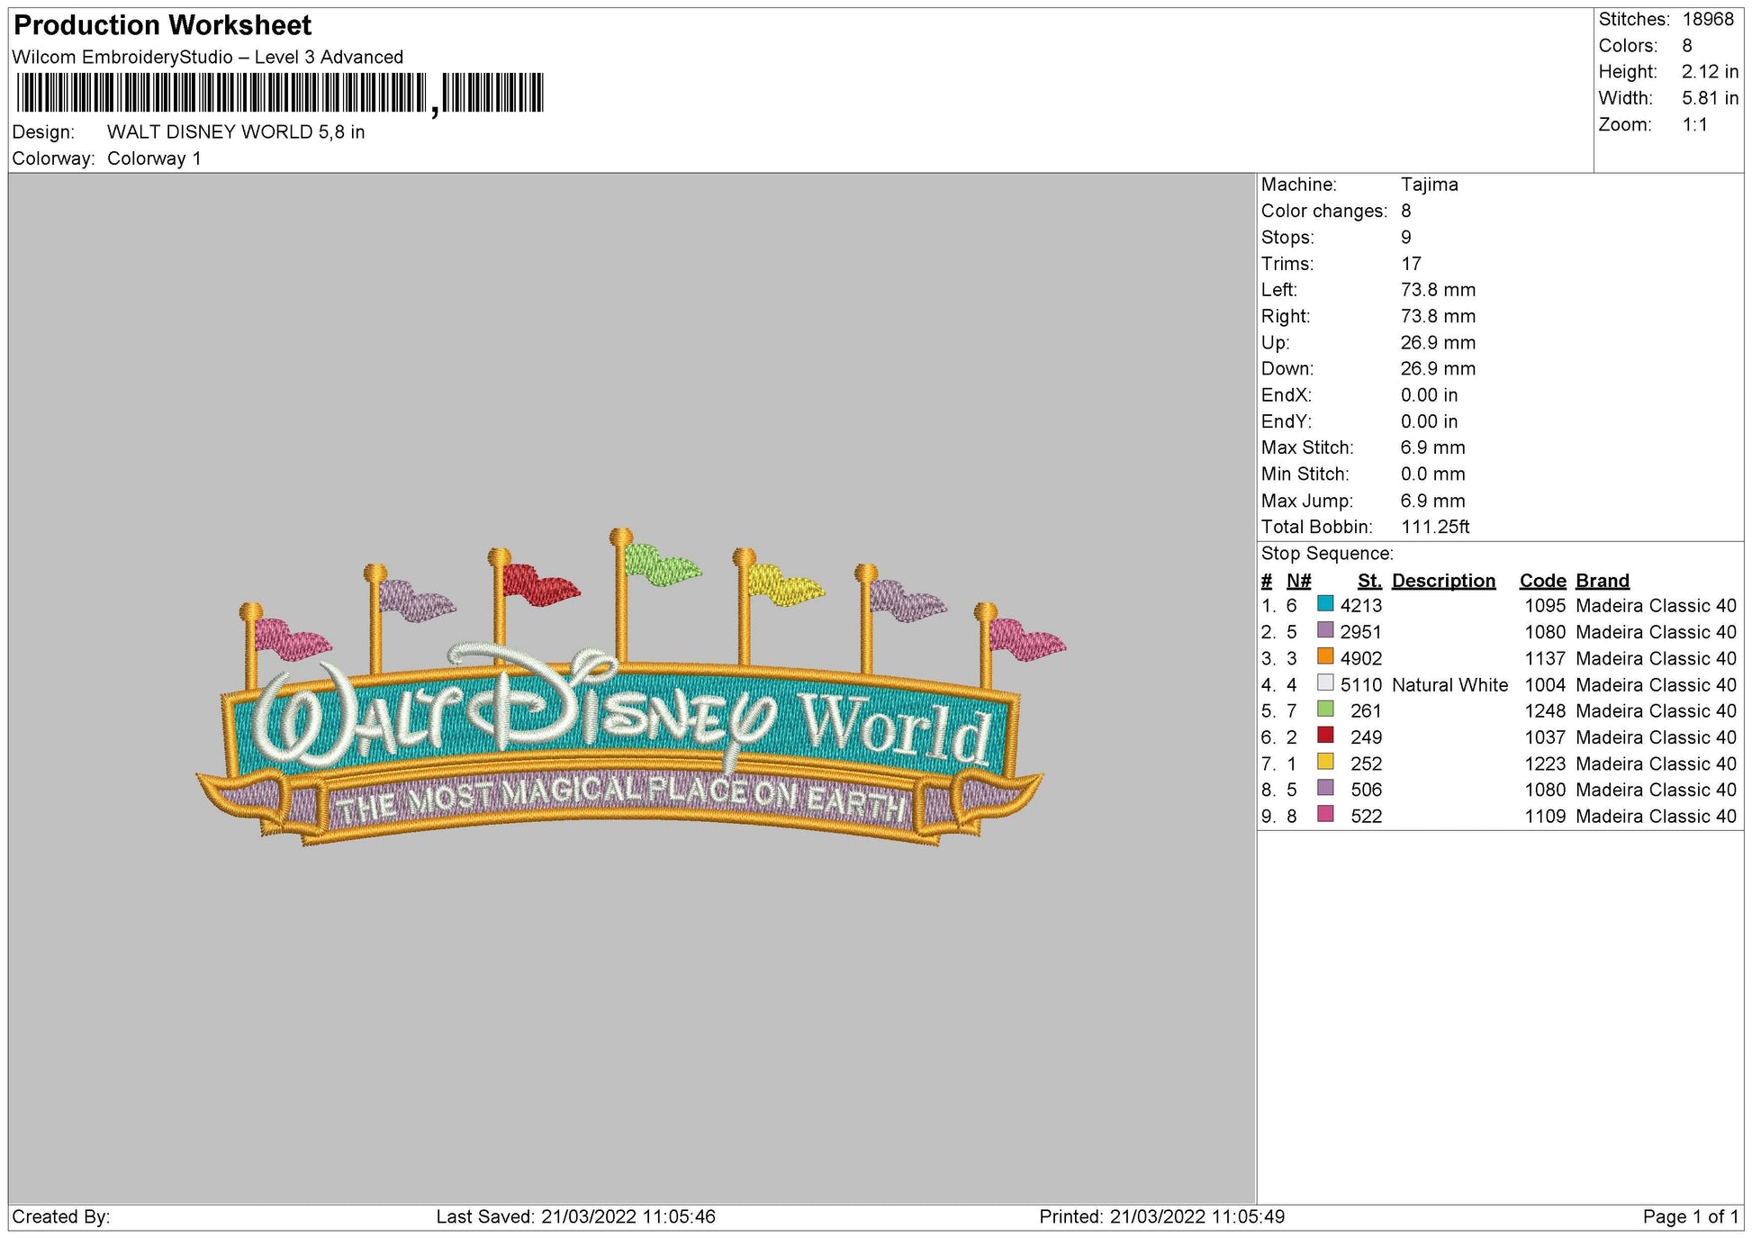Click the green swatch with code 1248

click(x=1325, y=709)
